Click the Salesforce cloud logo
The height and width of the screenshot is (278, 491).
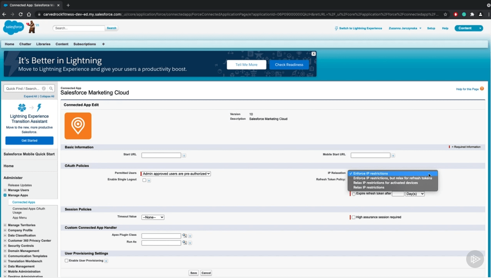click(13, 28)
